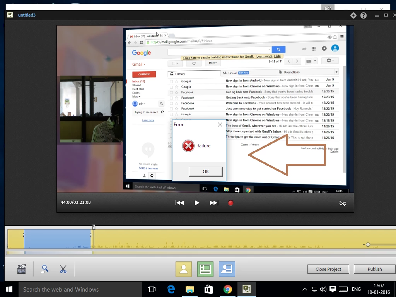Open Task View on the taskbar
The width and height of the screenshot is (396, 297).
coord(152,289)
